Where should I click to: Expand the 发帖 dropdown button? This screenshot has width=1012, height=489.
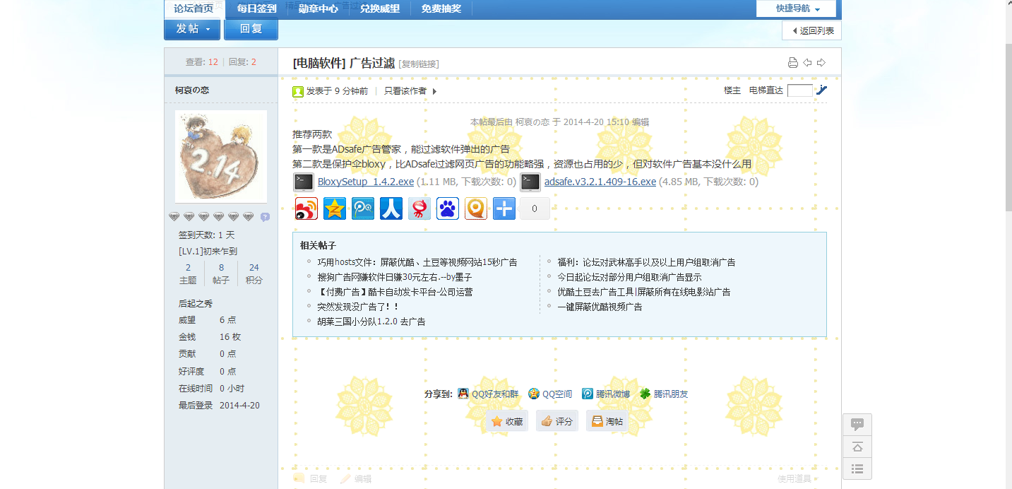point(192,29)
